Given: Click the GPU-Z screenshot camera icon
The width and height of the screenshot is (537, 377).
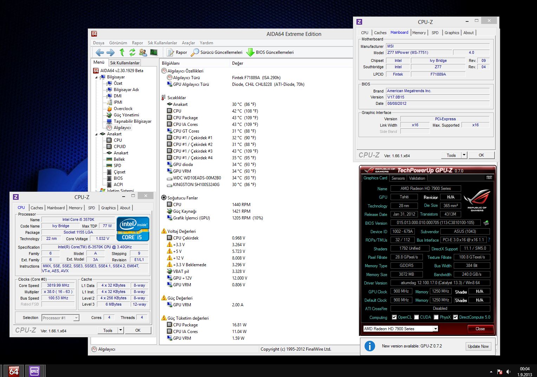Looking at the screenshot, I should (x=489, y=178).
